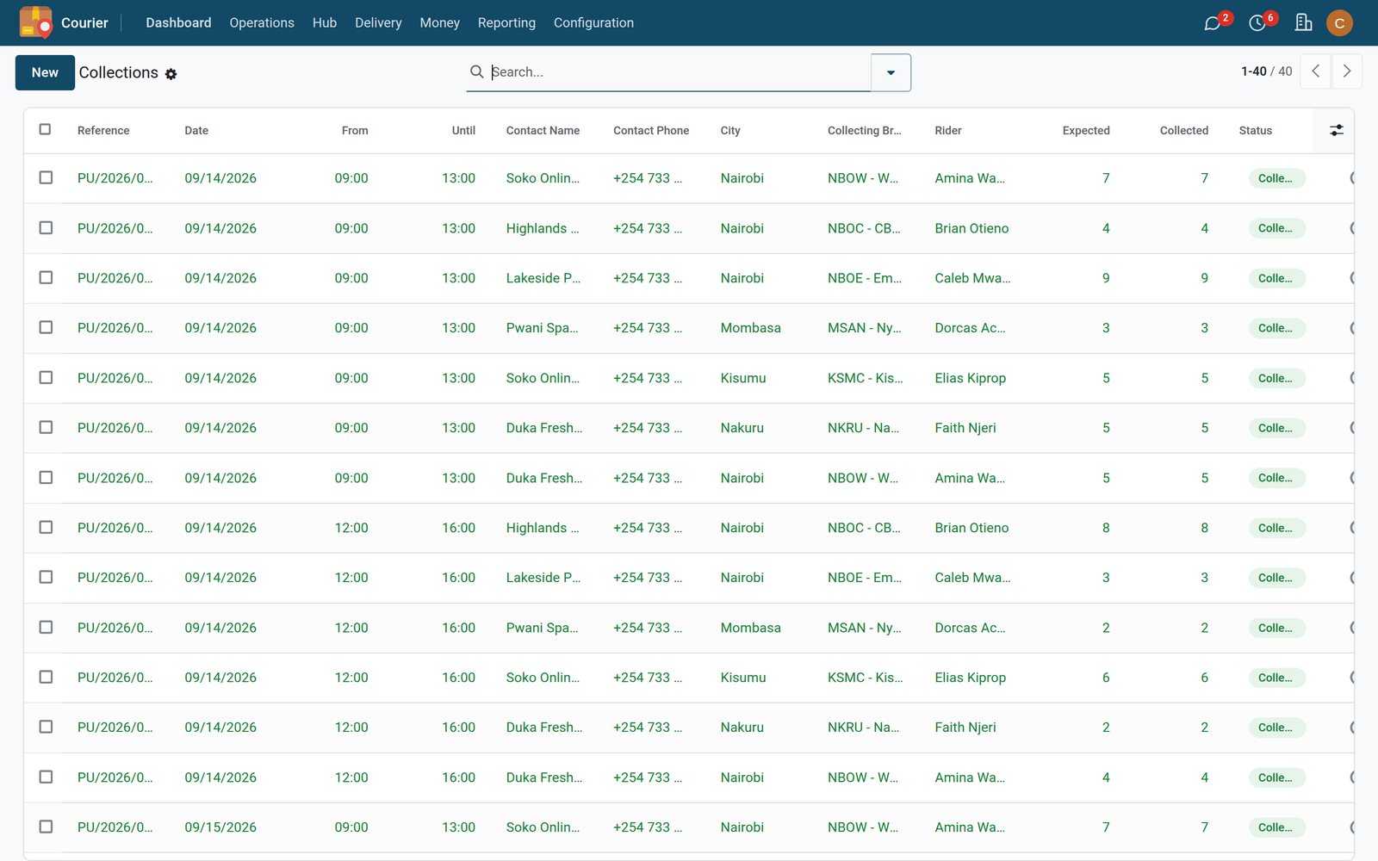Go to next page of records

[x=1346, y=71]
